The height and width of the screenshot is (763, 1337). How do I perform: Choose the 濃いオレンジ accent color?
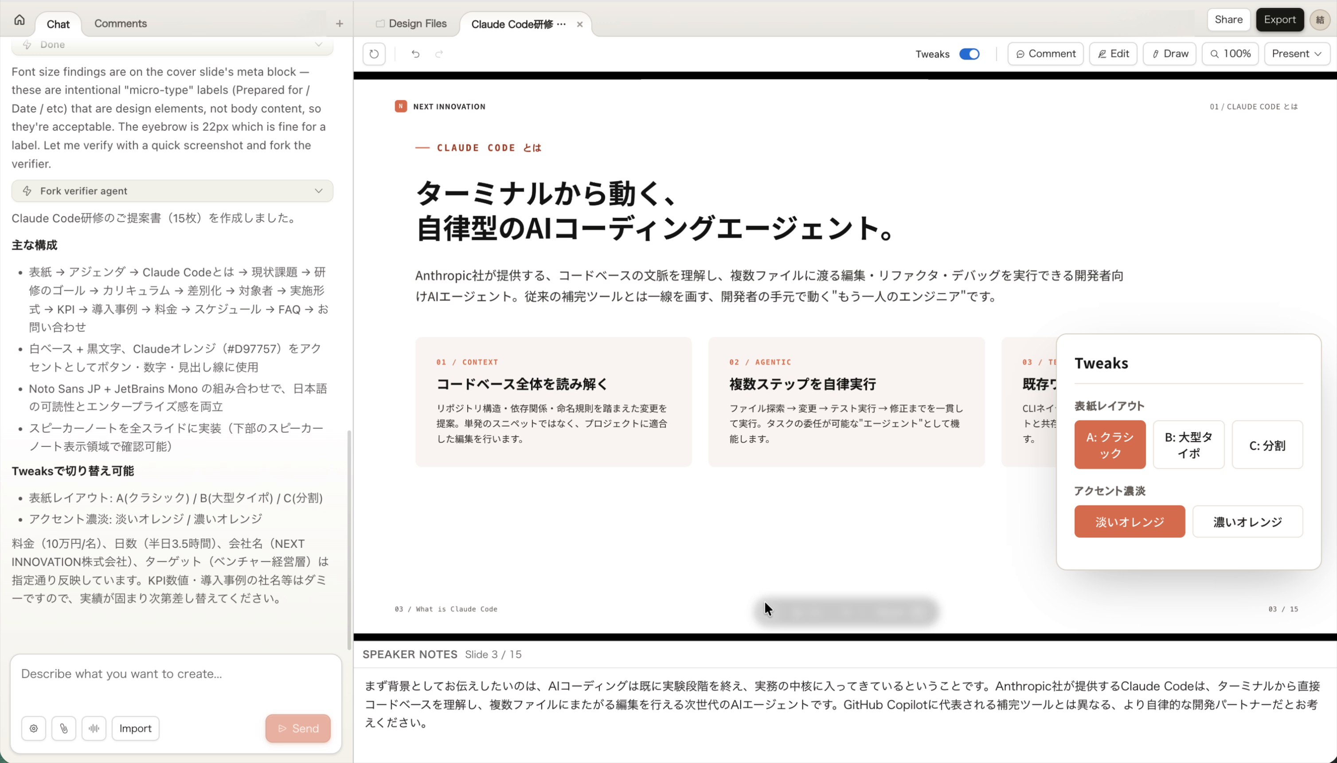(x=1247, y=522)
